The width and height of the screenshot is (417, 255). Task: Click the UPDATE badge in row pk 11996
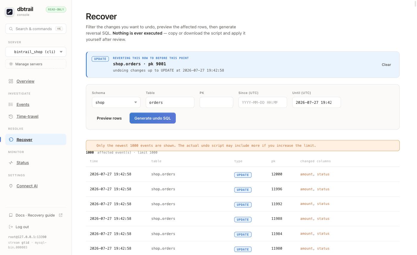click(x=243, y=190)
